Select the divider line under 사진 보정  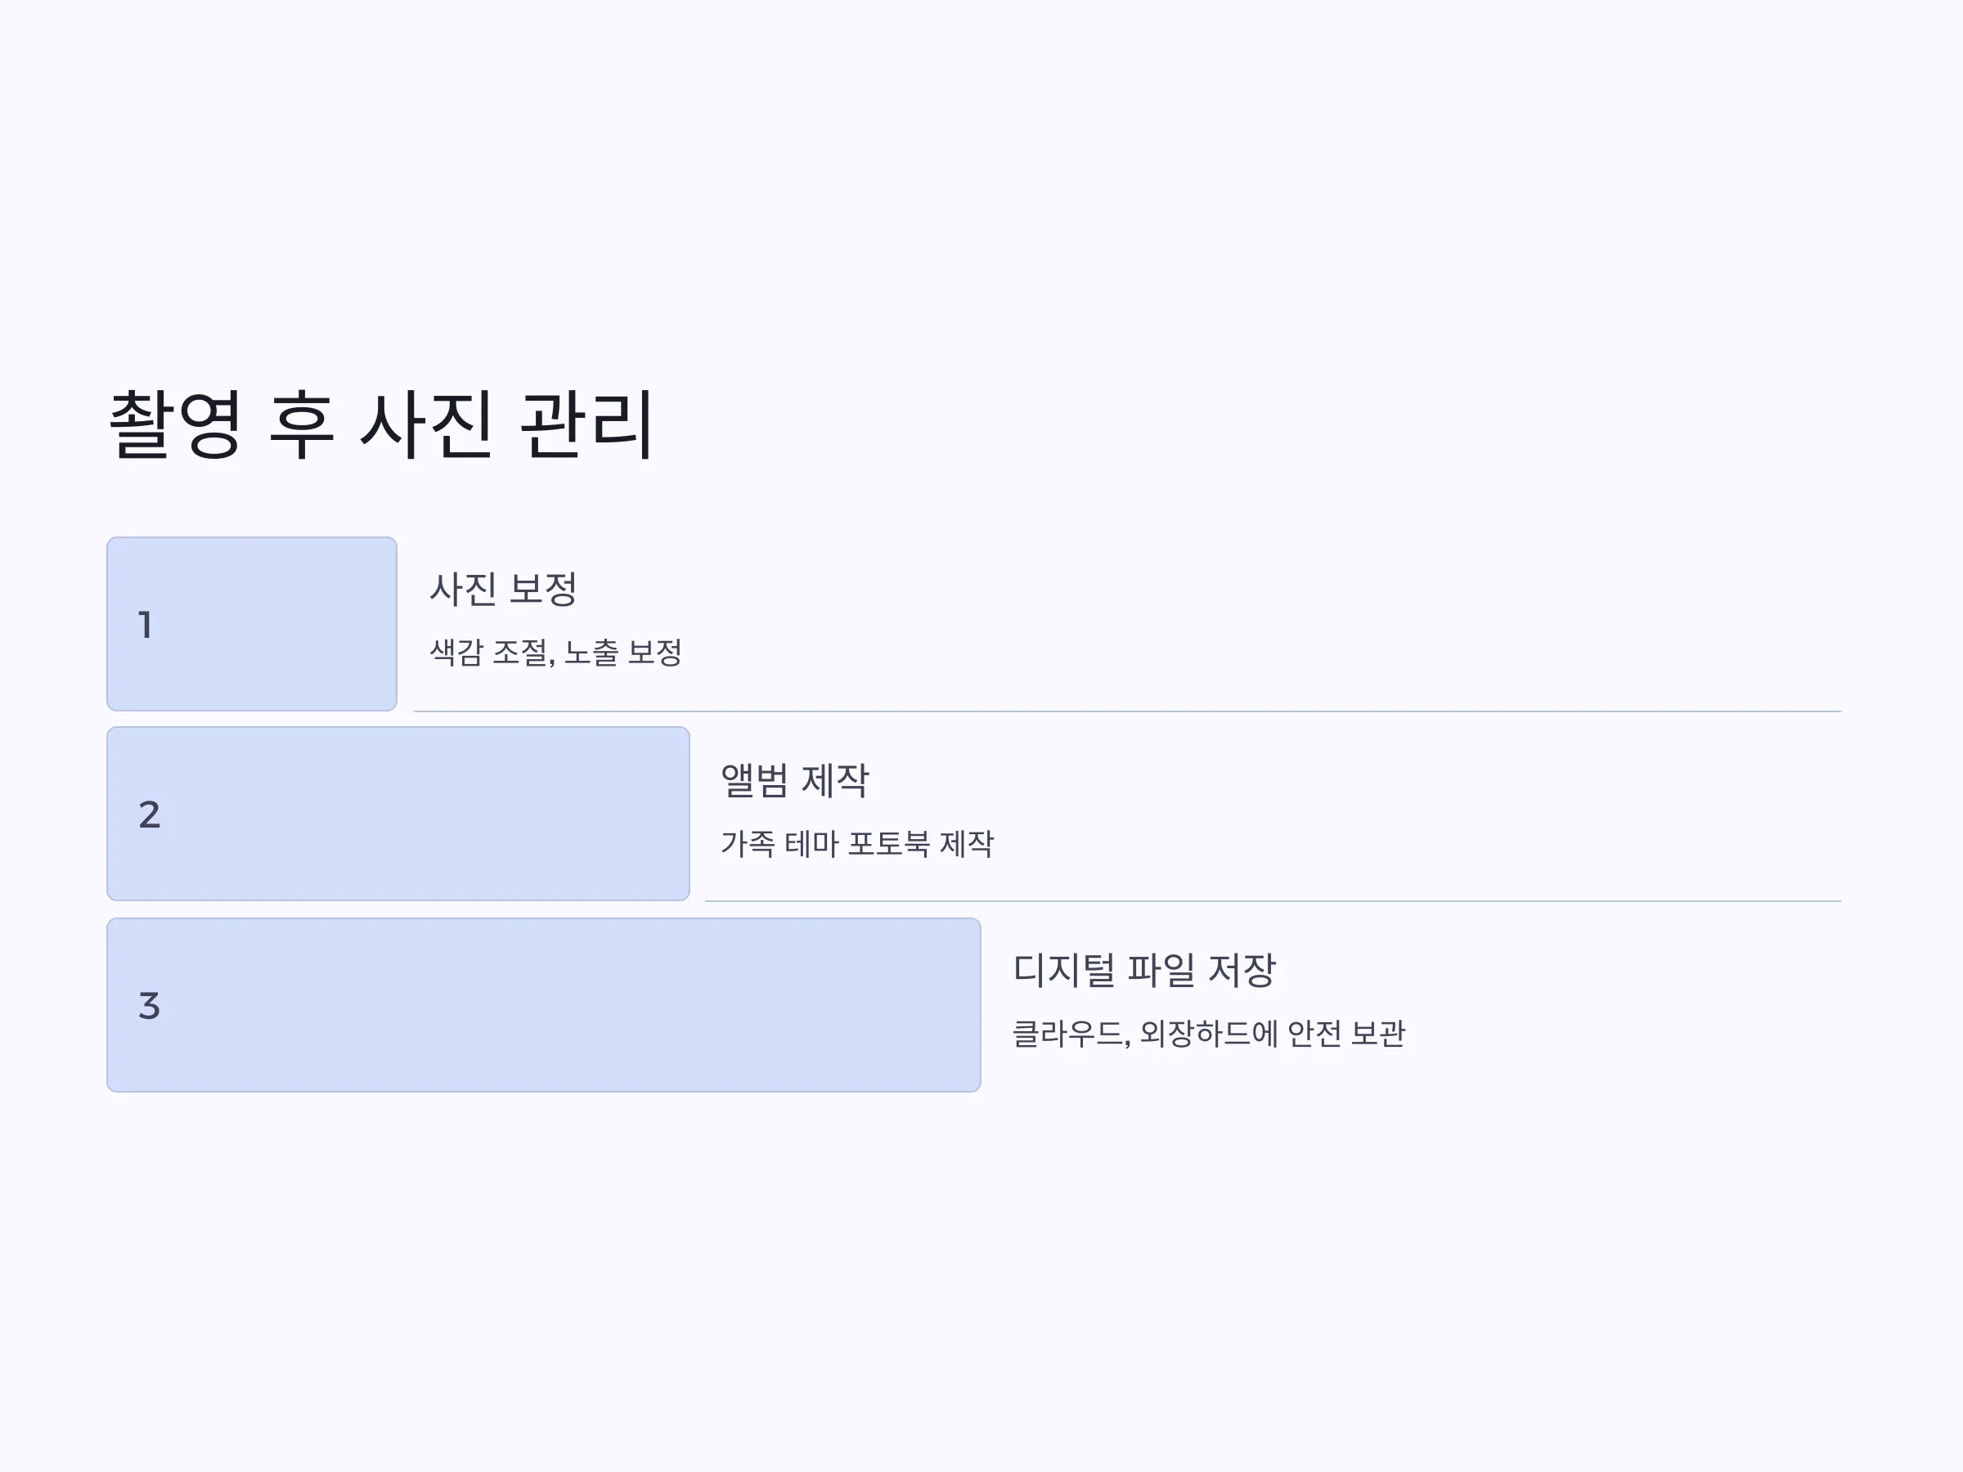(1127, 711)
